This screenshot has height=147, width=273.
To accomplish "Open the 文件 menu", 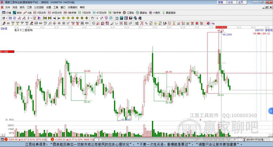I will coord(7,7).
